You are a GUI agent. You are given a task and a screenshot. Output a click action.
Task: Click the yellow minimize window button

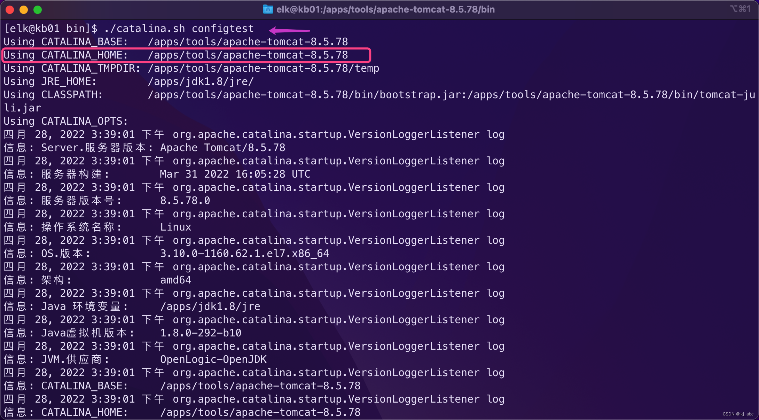[x=24, y=10]
